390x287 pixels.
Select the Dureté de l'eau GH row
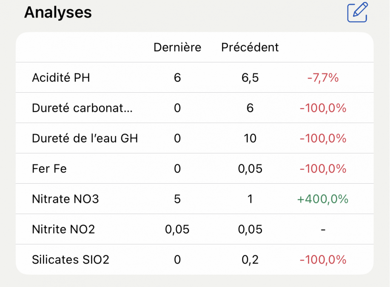pos(85,138)
